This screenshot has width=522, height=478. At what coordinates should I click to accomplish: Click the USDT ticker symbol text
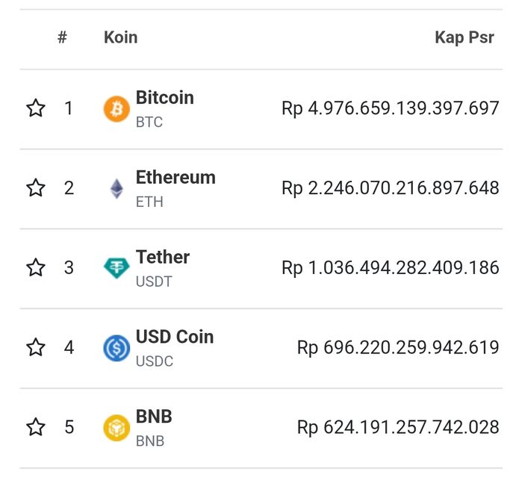[x=153, y=282]
